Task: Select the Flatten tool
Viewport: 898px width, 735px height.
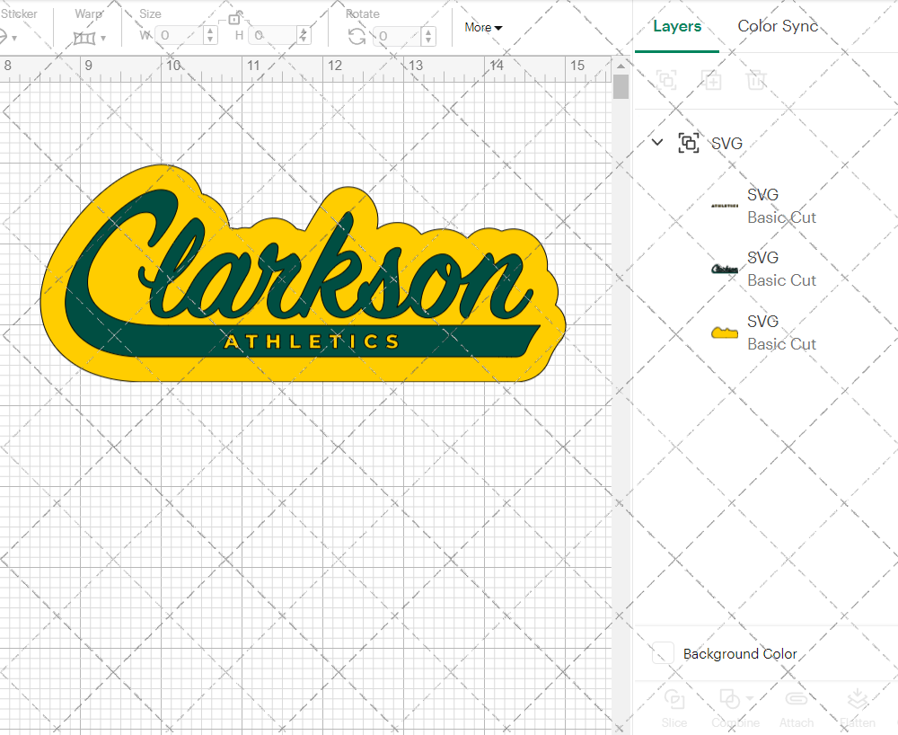Action: [x=858, y=708]
